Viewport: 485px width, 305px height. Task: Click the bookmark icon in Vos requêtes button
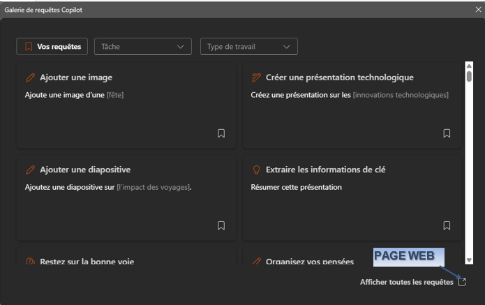(29, 47)
